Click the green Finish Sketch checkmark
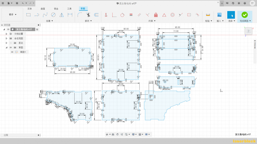257x144 pixels. [245, 15]
